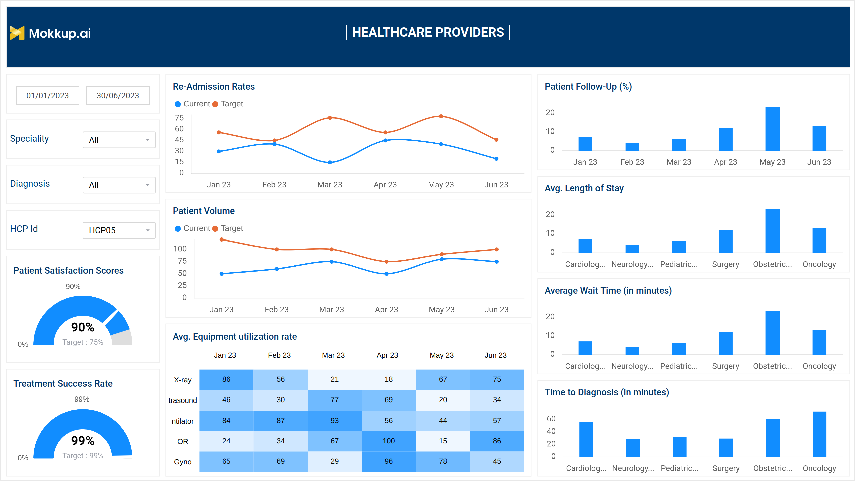Click the Apr 23 column header in equipment table
This screenshot has height=481, width=855.
[387, 355]
